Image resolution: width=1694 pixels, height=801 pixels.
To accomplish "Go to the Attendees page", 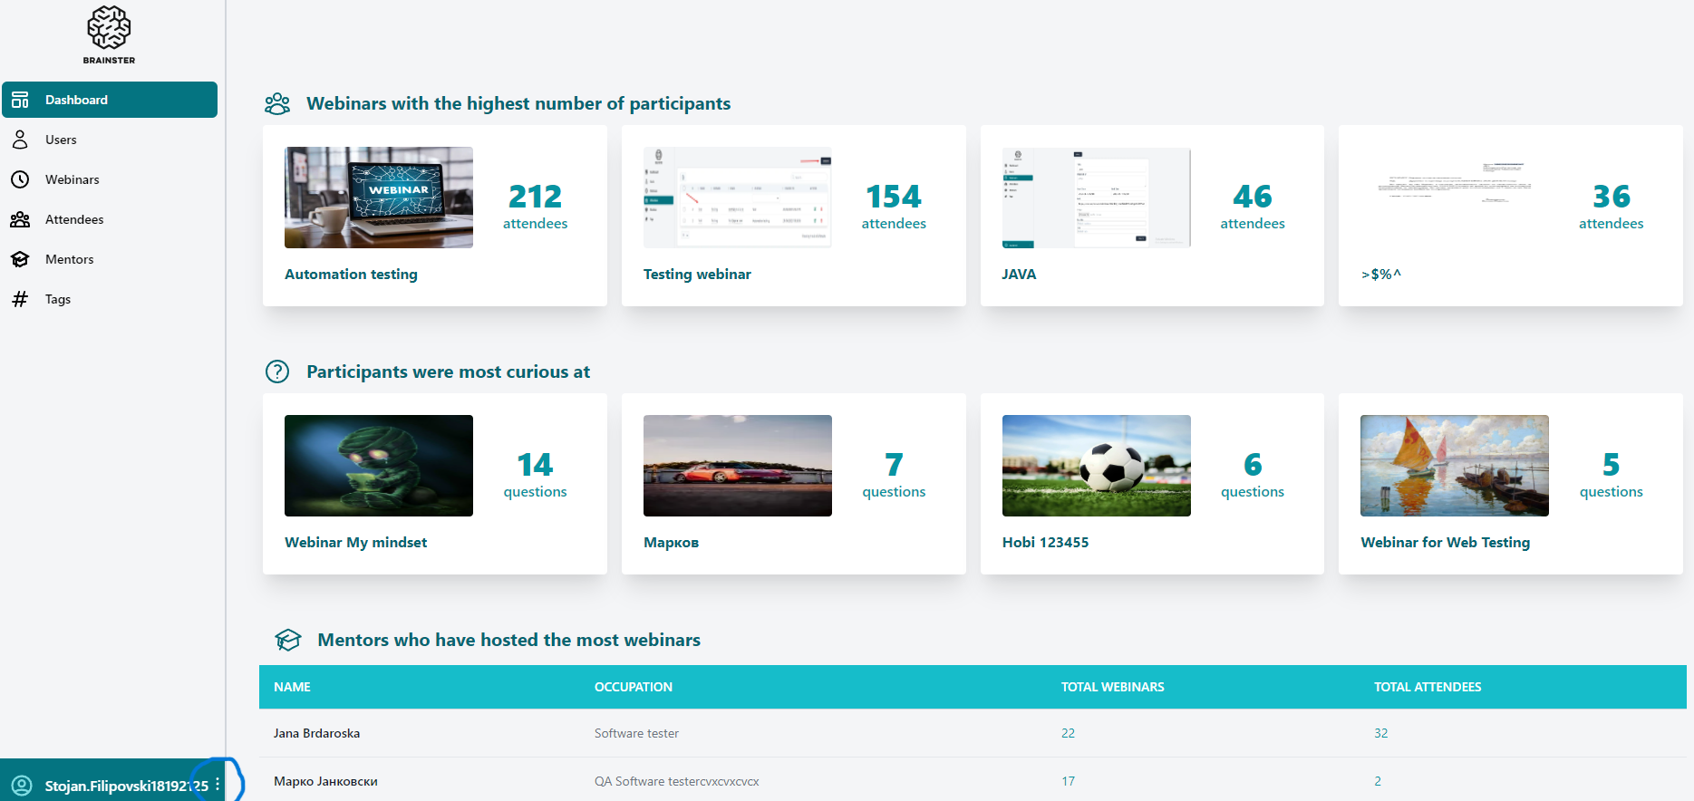I will [74, 219].
